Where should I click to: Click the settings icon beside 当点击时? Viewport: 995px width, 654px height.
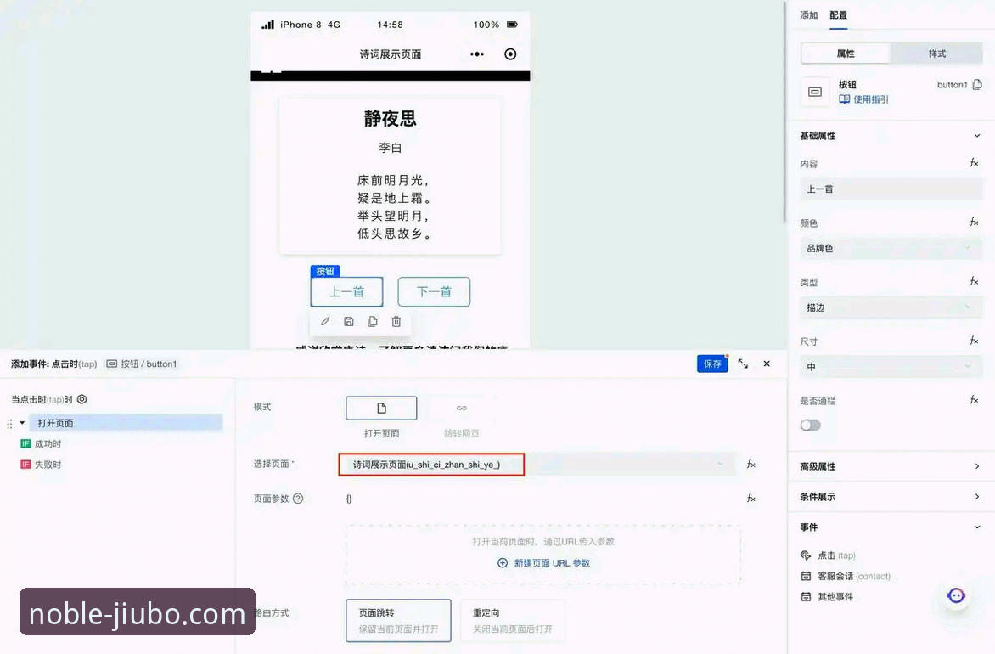(x=82, y=399)
